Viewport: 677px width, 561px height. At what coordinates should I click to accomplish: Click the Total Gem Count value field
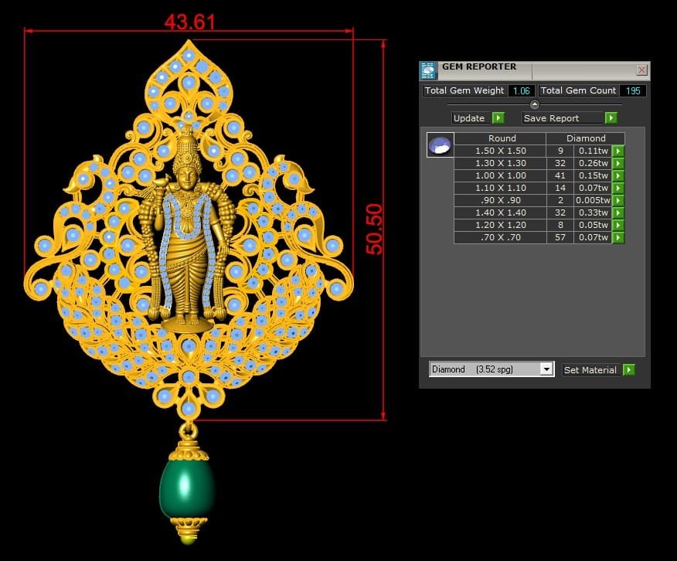(x=633, y=91)
